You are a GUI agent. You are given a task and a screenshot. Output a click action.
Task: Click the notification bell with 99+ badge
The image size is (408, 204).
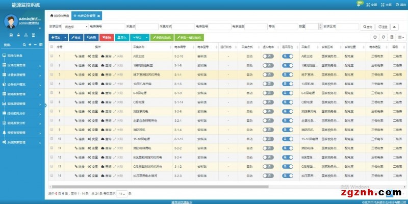tap(359, 5)
